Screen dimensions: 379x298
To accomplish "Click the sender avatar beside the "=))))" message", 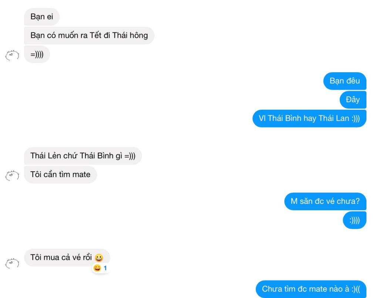I will click(12, 55).
